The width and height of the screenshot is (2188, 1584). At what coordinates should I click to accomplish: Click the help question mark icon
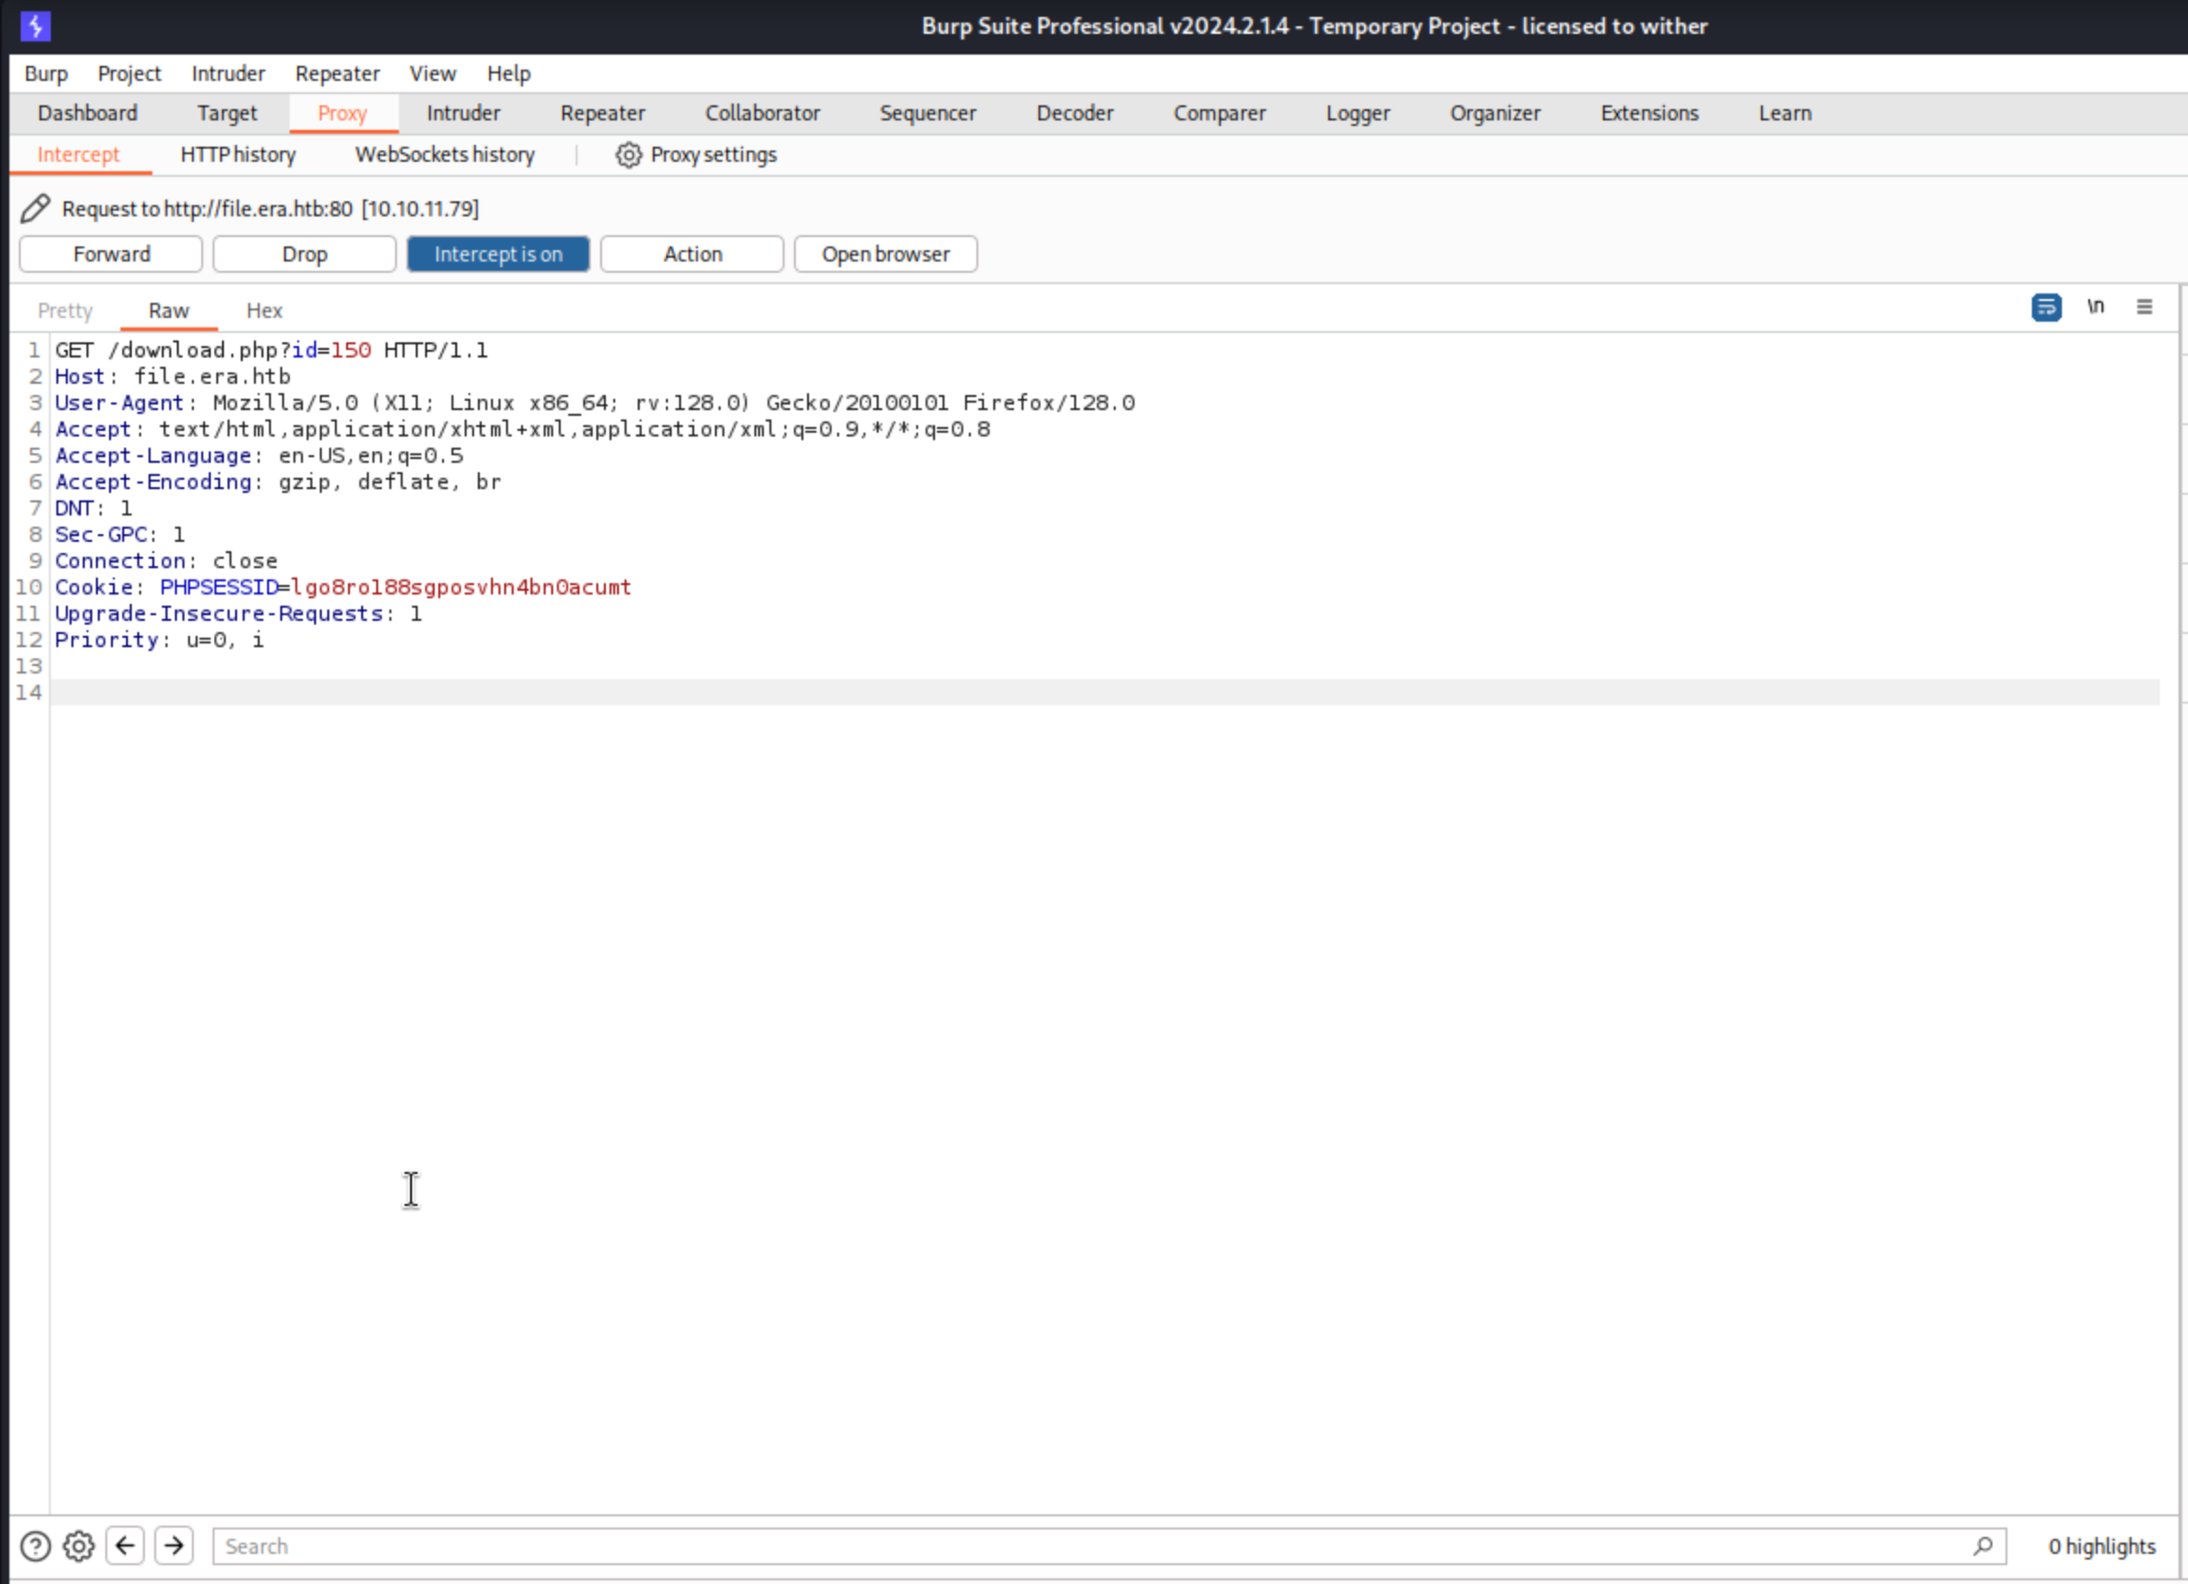tap(36, 1546)
